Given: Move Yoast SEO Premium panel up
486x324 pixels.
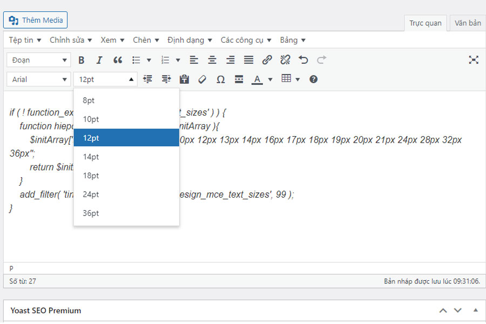Looking at the screenshot, I should click(x=443, y=310).
